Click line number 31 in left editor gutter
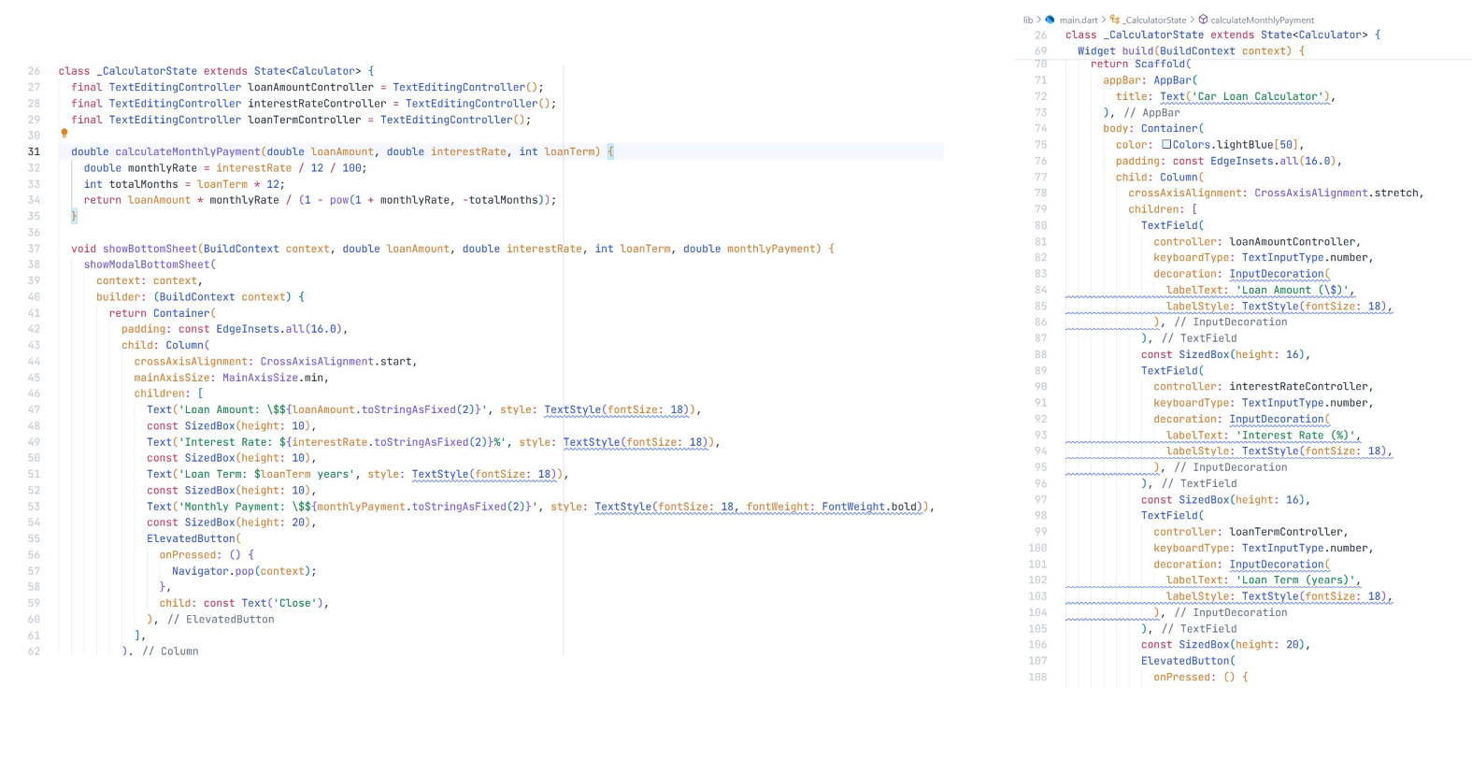 [x=34, y=151]
